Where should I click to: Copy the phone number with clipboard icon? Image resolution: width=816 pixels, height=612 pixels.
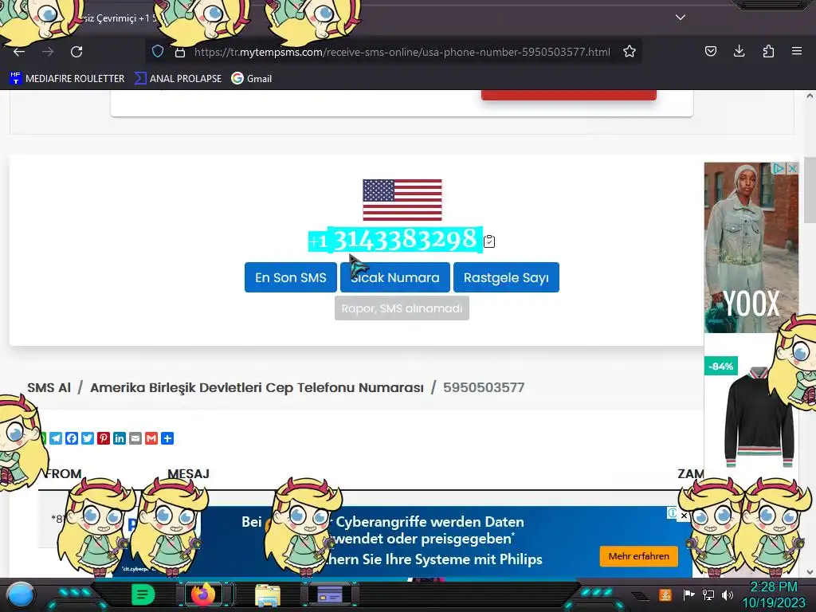[x=489, y=241]
